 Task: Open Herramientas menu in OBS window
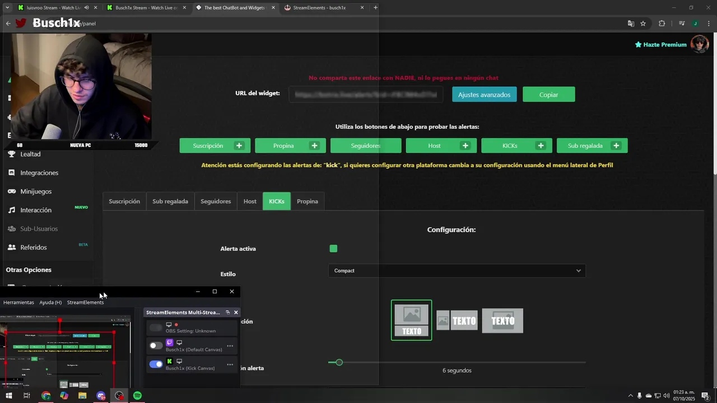(x=18, y=302)
